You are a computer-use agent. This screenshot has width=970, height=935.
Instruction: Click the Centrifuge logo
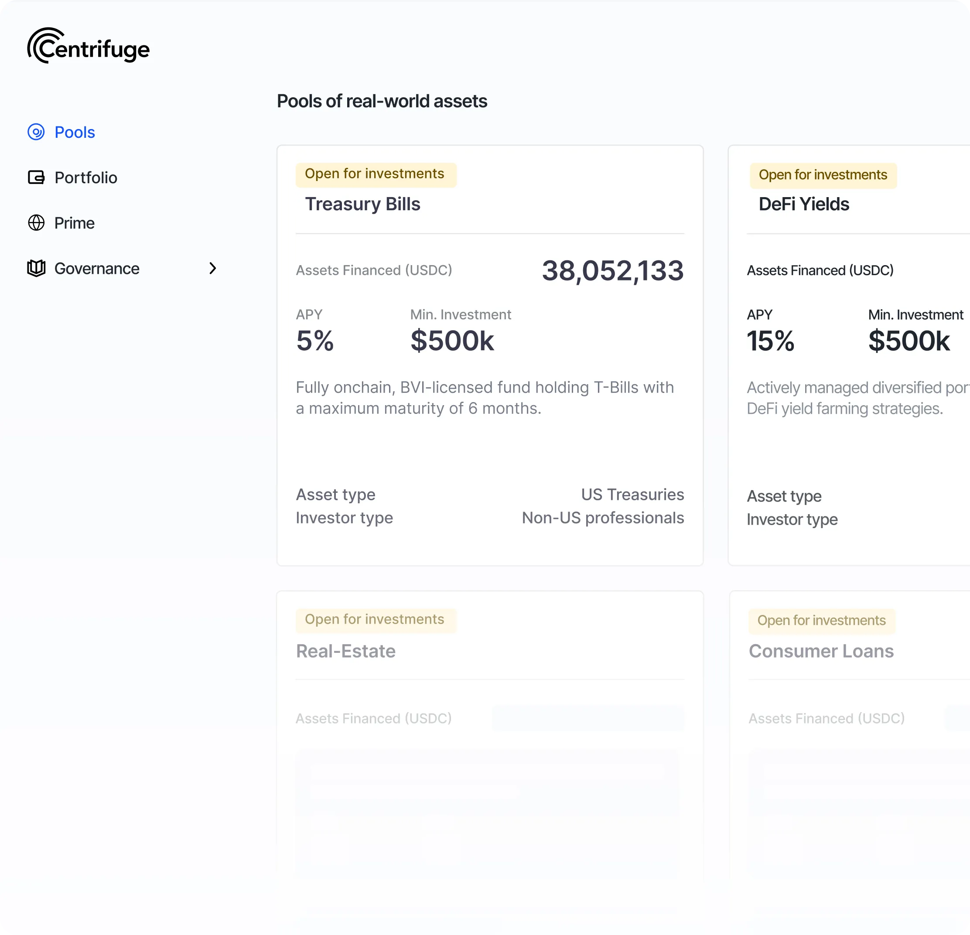point(88,46)
